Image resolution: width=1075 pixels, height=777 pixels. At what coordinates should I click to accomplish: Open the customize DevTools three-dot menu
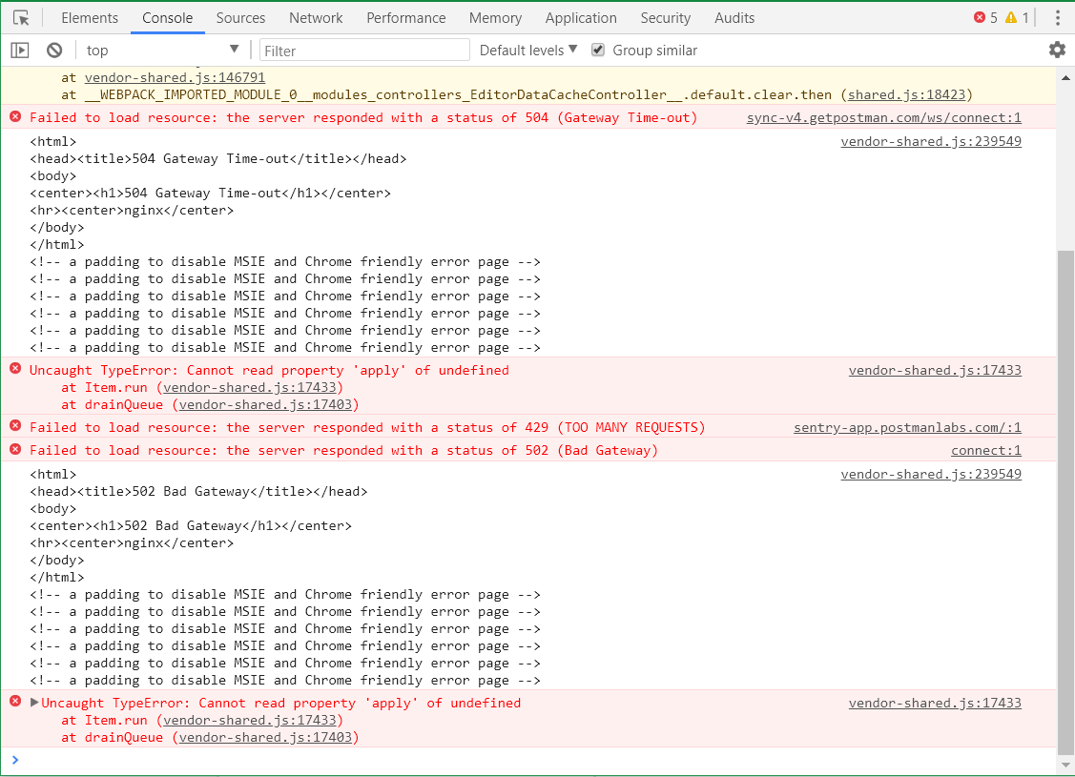pyautogui.click(x=1058, y=17)
